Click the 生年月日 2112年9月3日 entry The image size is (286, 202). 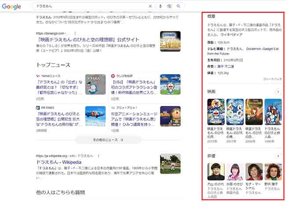225,60
